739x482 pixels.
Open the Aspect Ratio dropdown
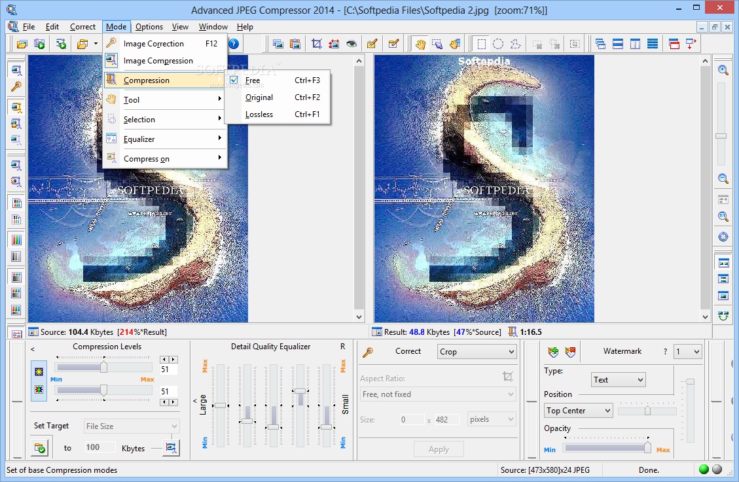(438, 394)
